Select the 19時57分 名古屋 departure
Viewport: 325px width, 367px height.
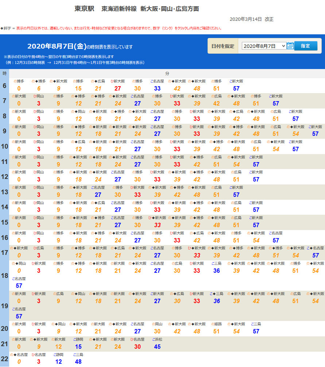point(19,316)
